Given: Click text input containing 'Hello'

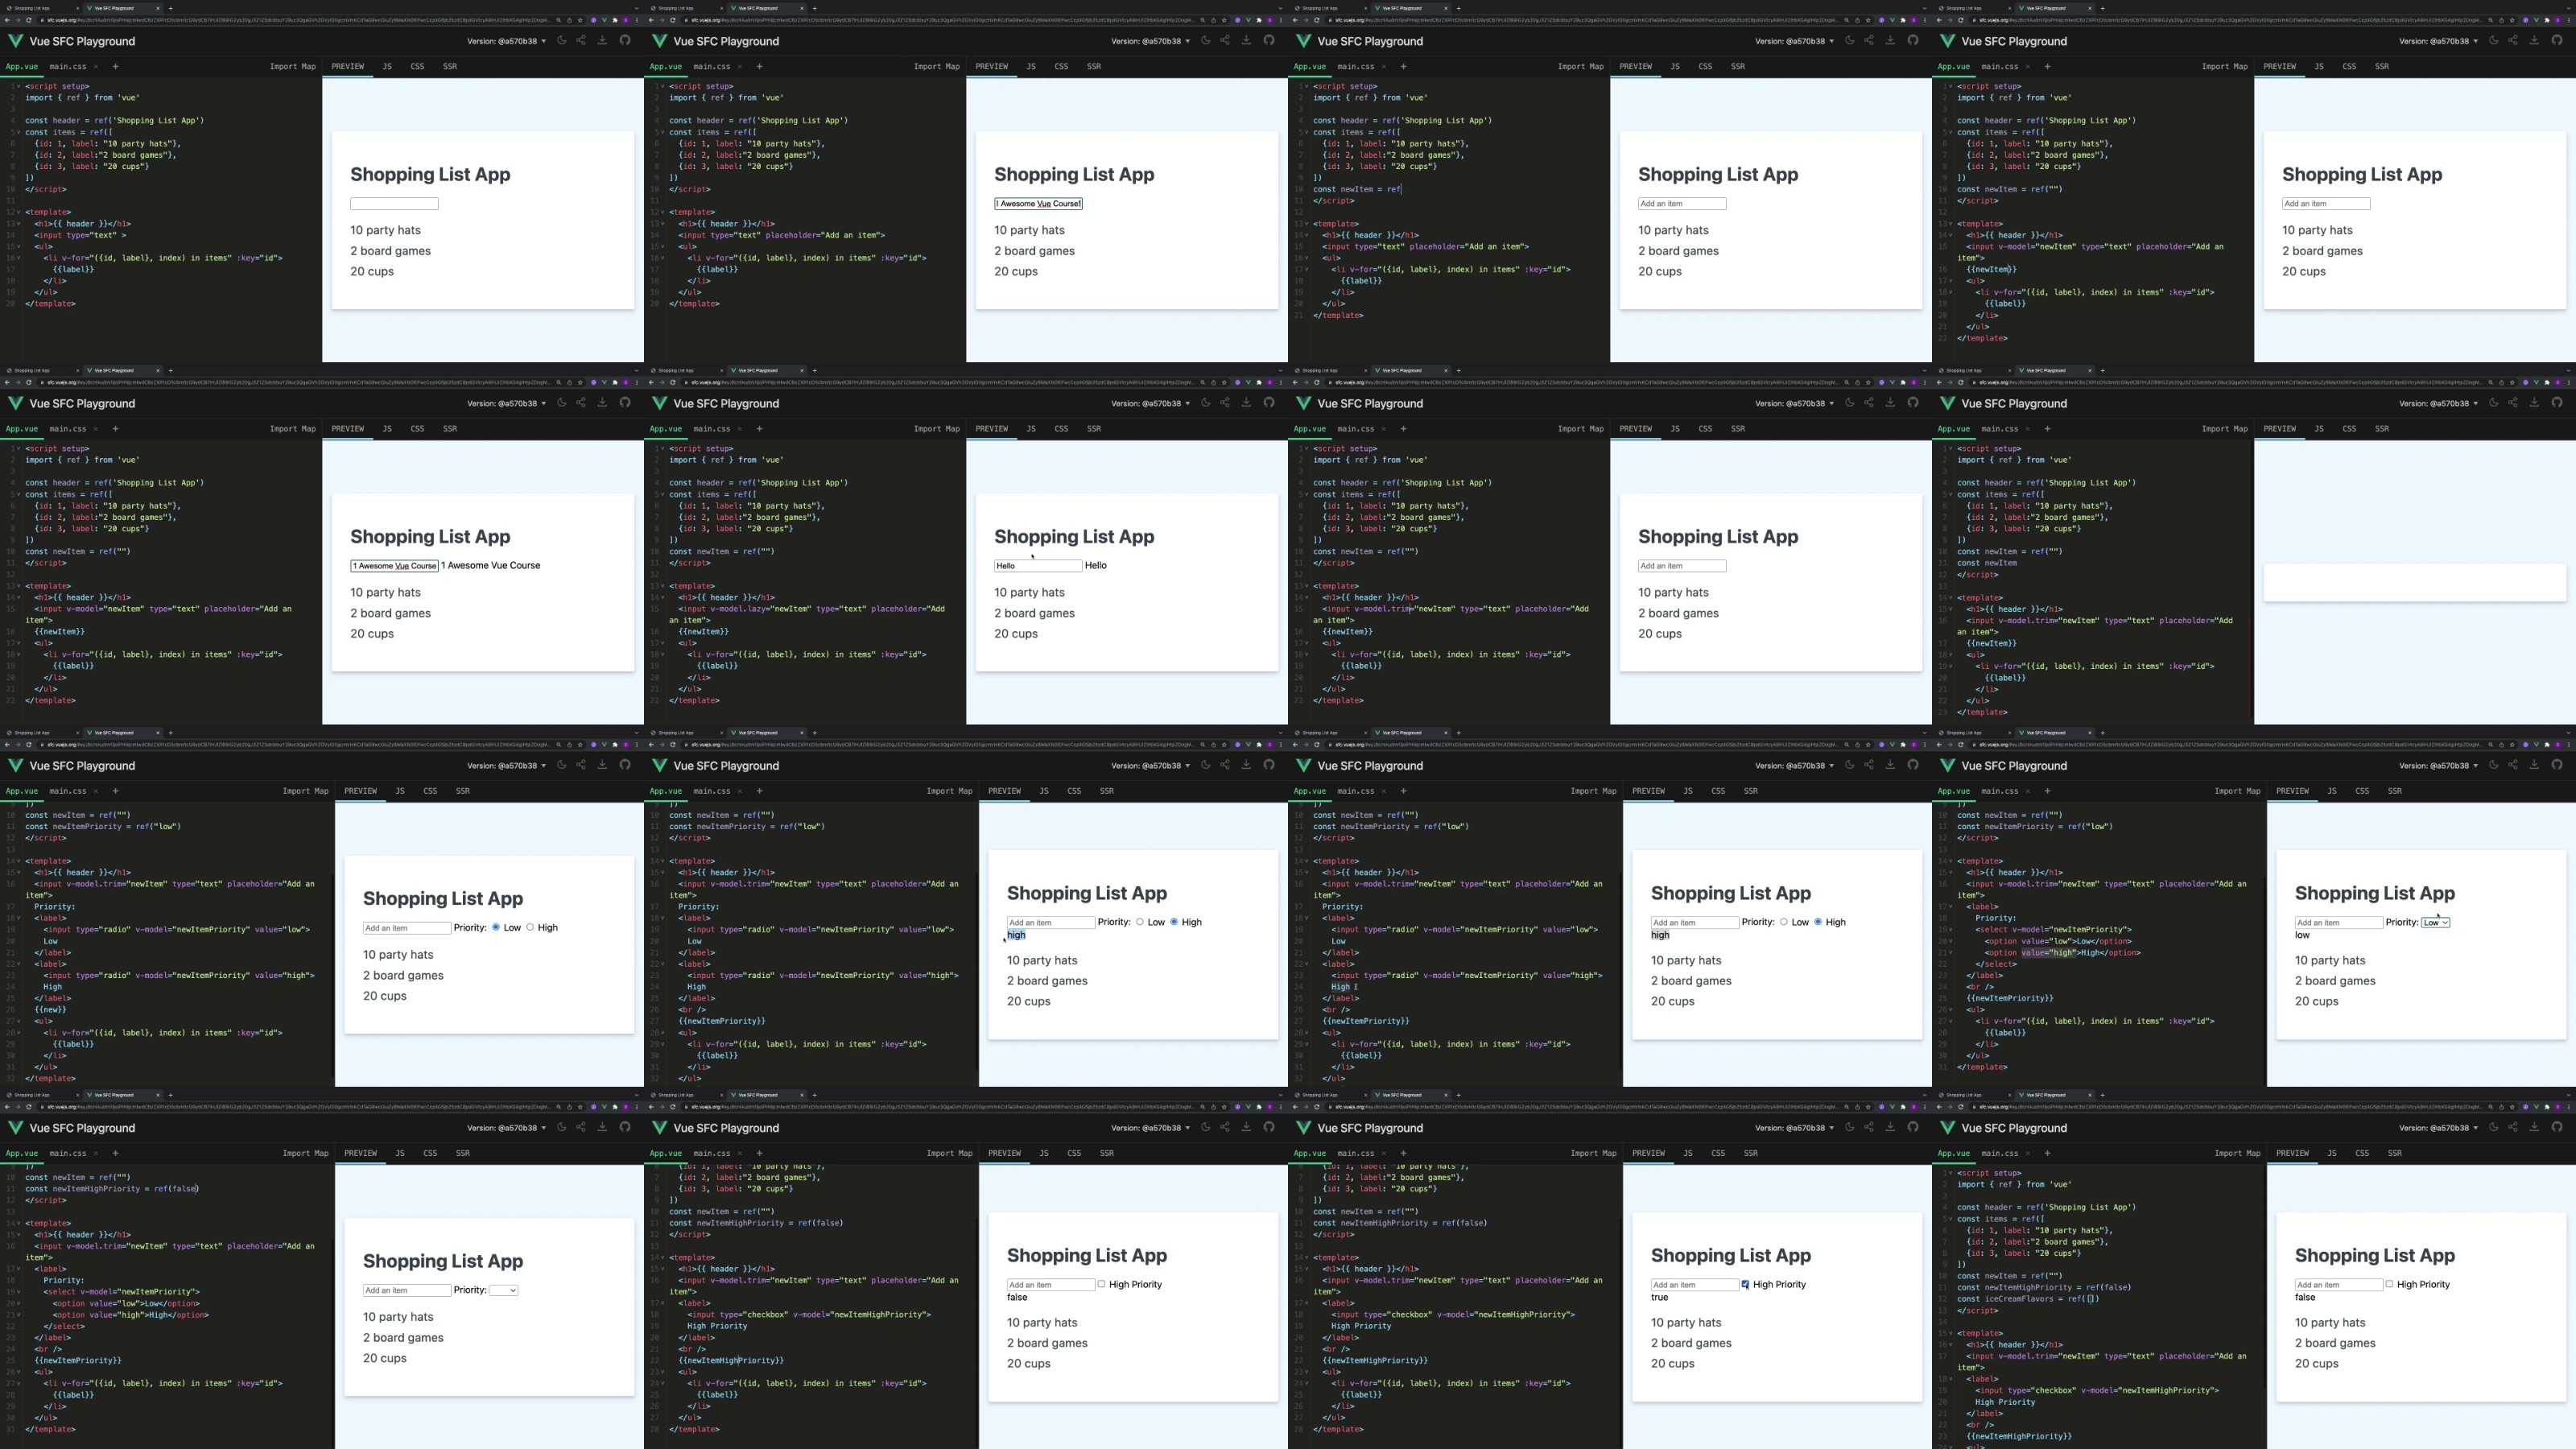Looking at the screenshot, I should (x=1037, y=566).
